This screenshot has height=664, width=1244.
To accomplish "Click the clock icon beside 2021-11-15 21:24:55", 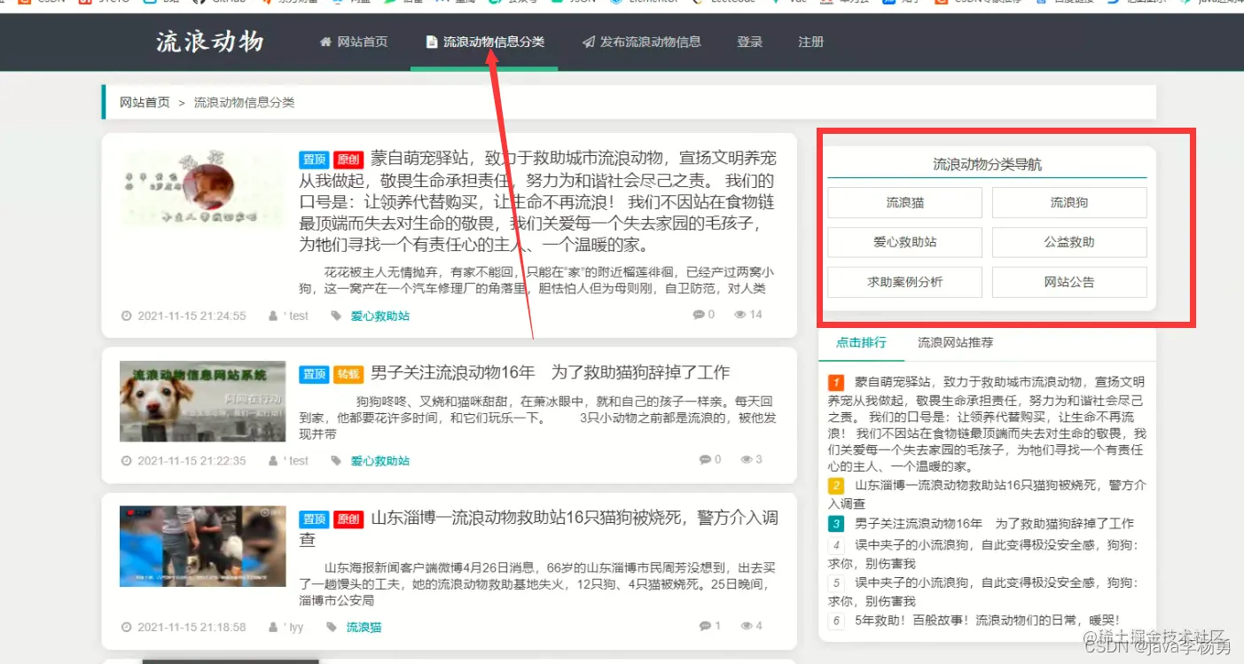I will (x=126, y=316).
